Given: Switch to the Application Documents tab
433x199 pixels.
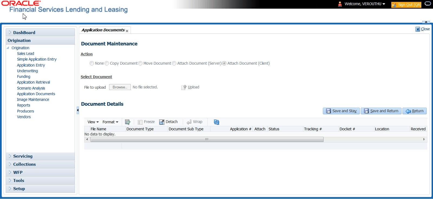Looking at the screenshot, I should click(103, 30).
